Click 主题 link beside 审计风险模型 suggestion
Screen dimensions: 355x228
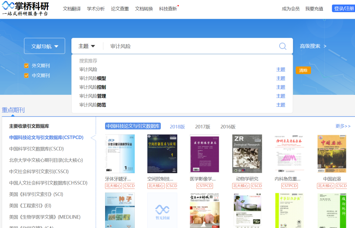pyautogui.click(x=281, y=78)
